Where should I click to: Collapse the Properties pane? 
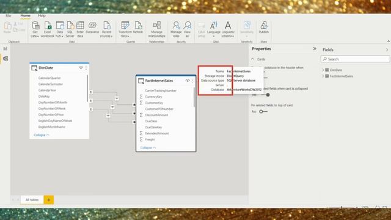click(315, 49)
